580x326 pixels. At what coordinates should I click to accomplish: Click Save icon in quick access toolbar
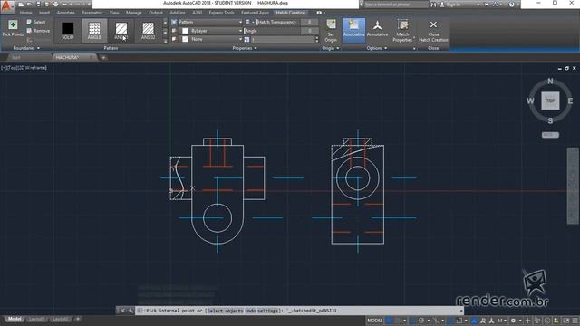tap(38, 4)
